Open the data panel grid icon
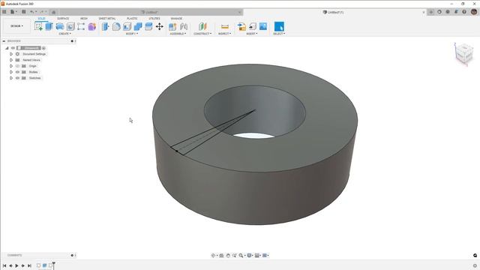480x270 pixels. point(4,12)
